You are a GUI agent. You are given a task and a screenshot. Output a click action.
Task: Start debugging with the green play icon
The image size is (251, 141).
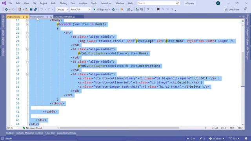pos(94,9)
